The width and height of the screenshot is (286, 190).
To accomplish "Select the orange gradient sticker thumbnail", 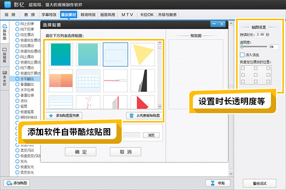I will (x=61, y=80).
